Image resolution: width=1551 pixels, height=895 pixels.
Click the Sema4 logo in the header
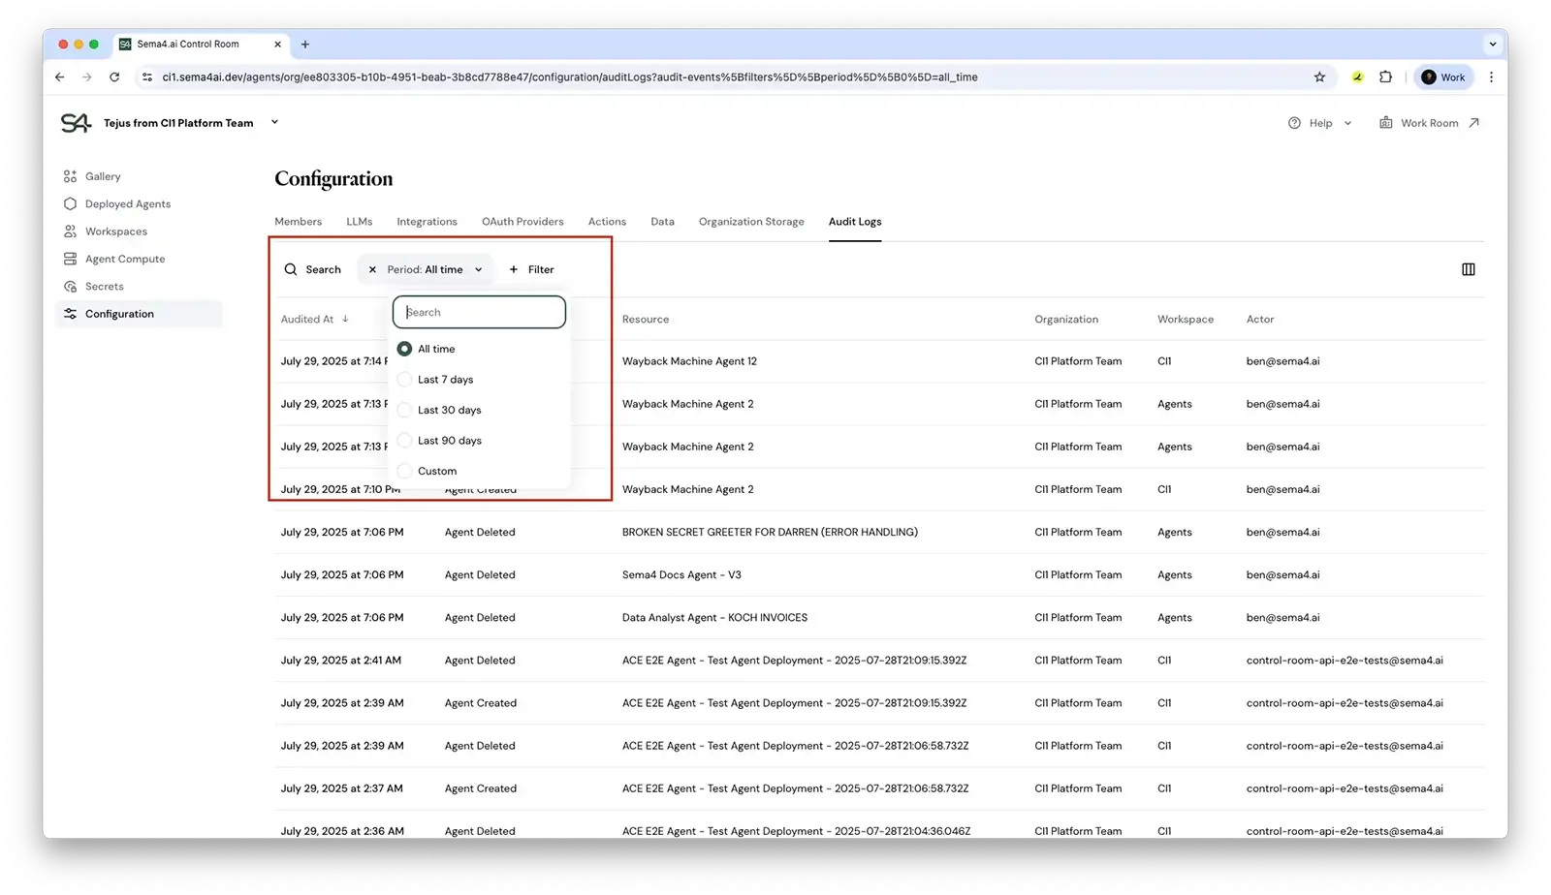point(75,122)
